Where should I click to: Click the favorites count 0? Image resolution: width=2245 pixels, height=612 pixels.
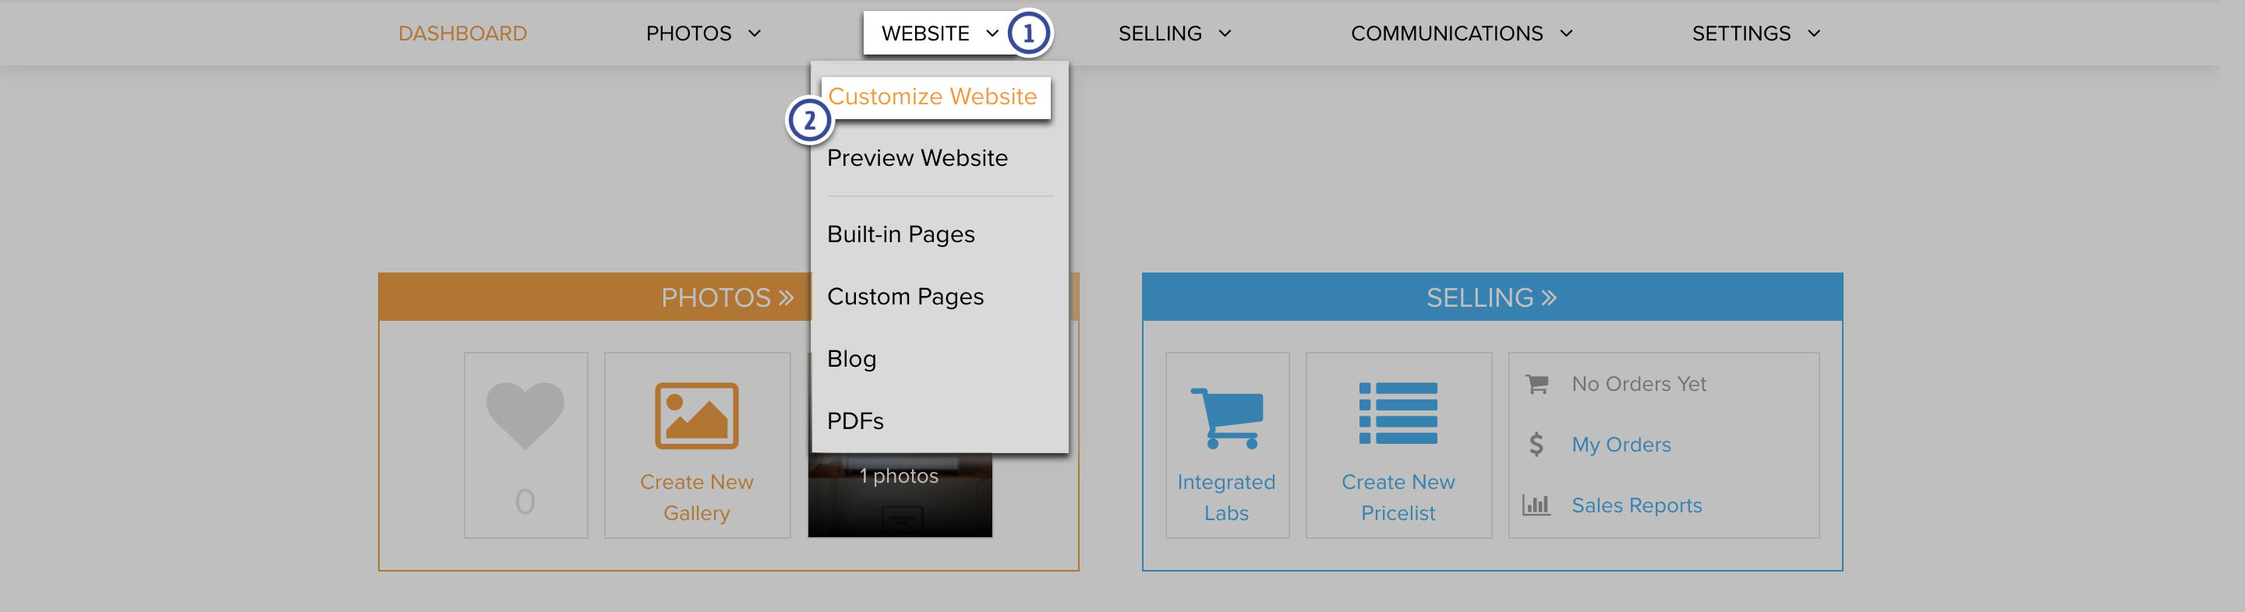tap(525, 501)
